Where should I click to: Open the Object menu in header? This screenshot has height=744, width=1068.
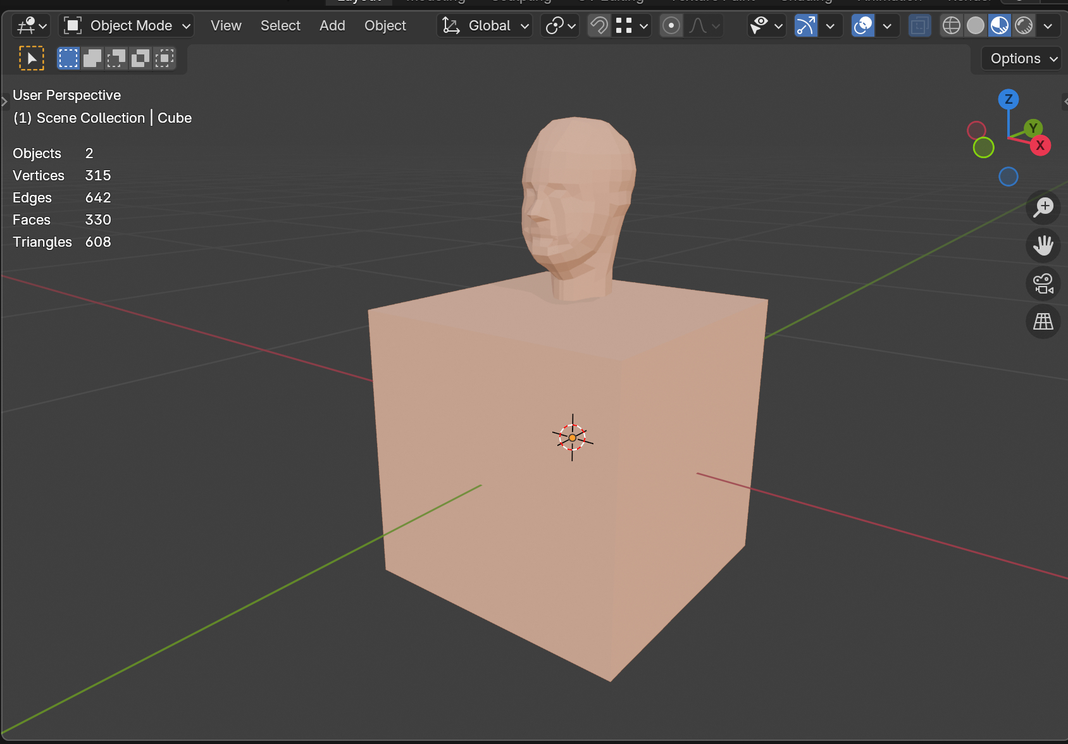point(385,26)
